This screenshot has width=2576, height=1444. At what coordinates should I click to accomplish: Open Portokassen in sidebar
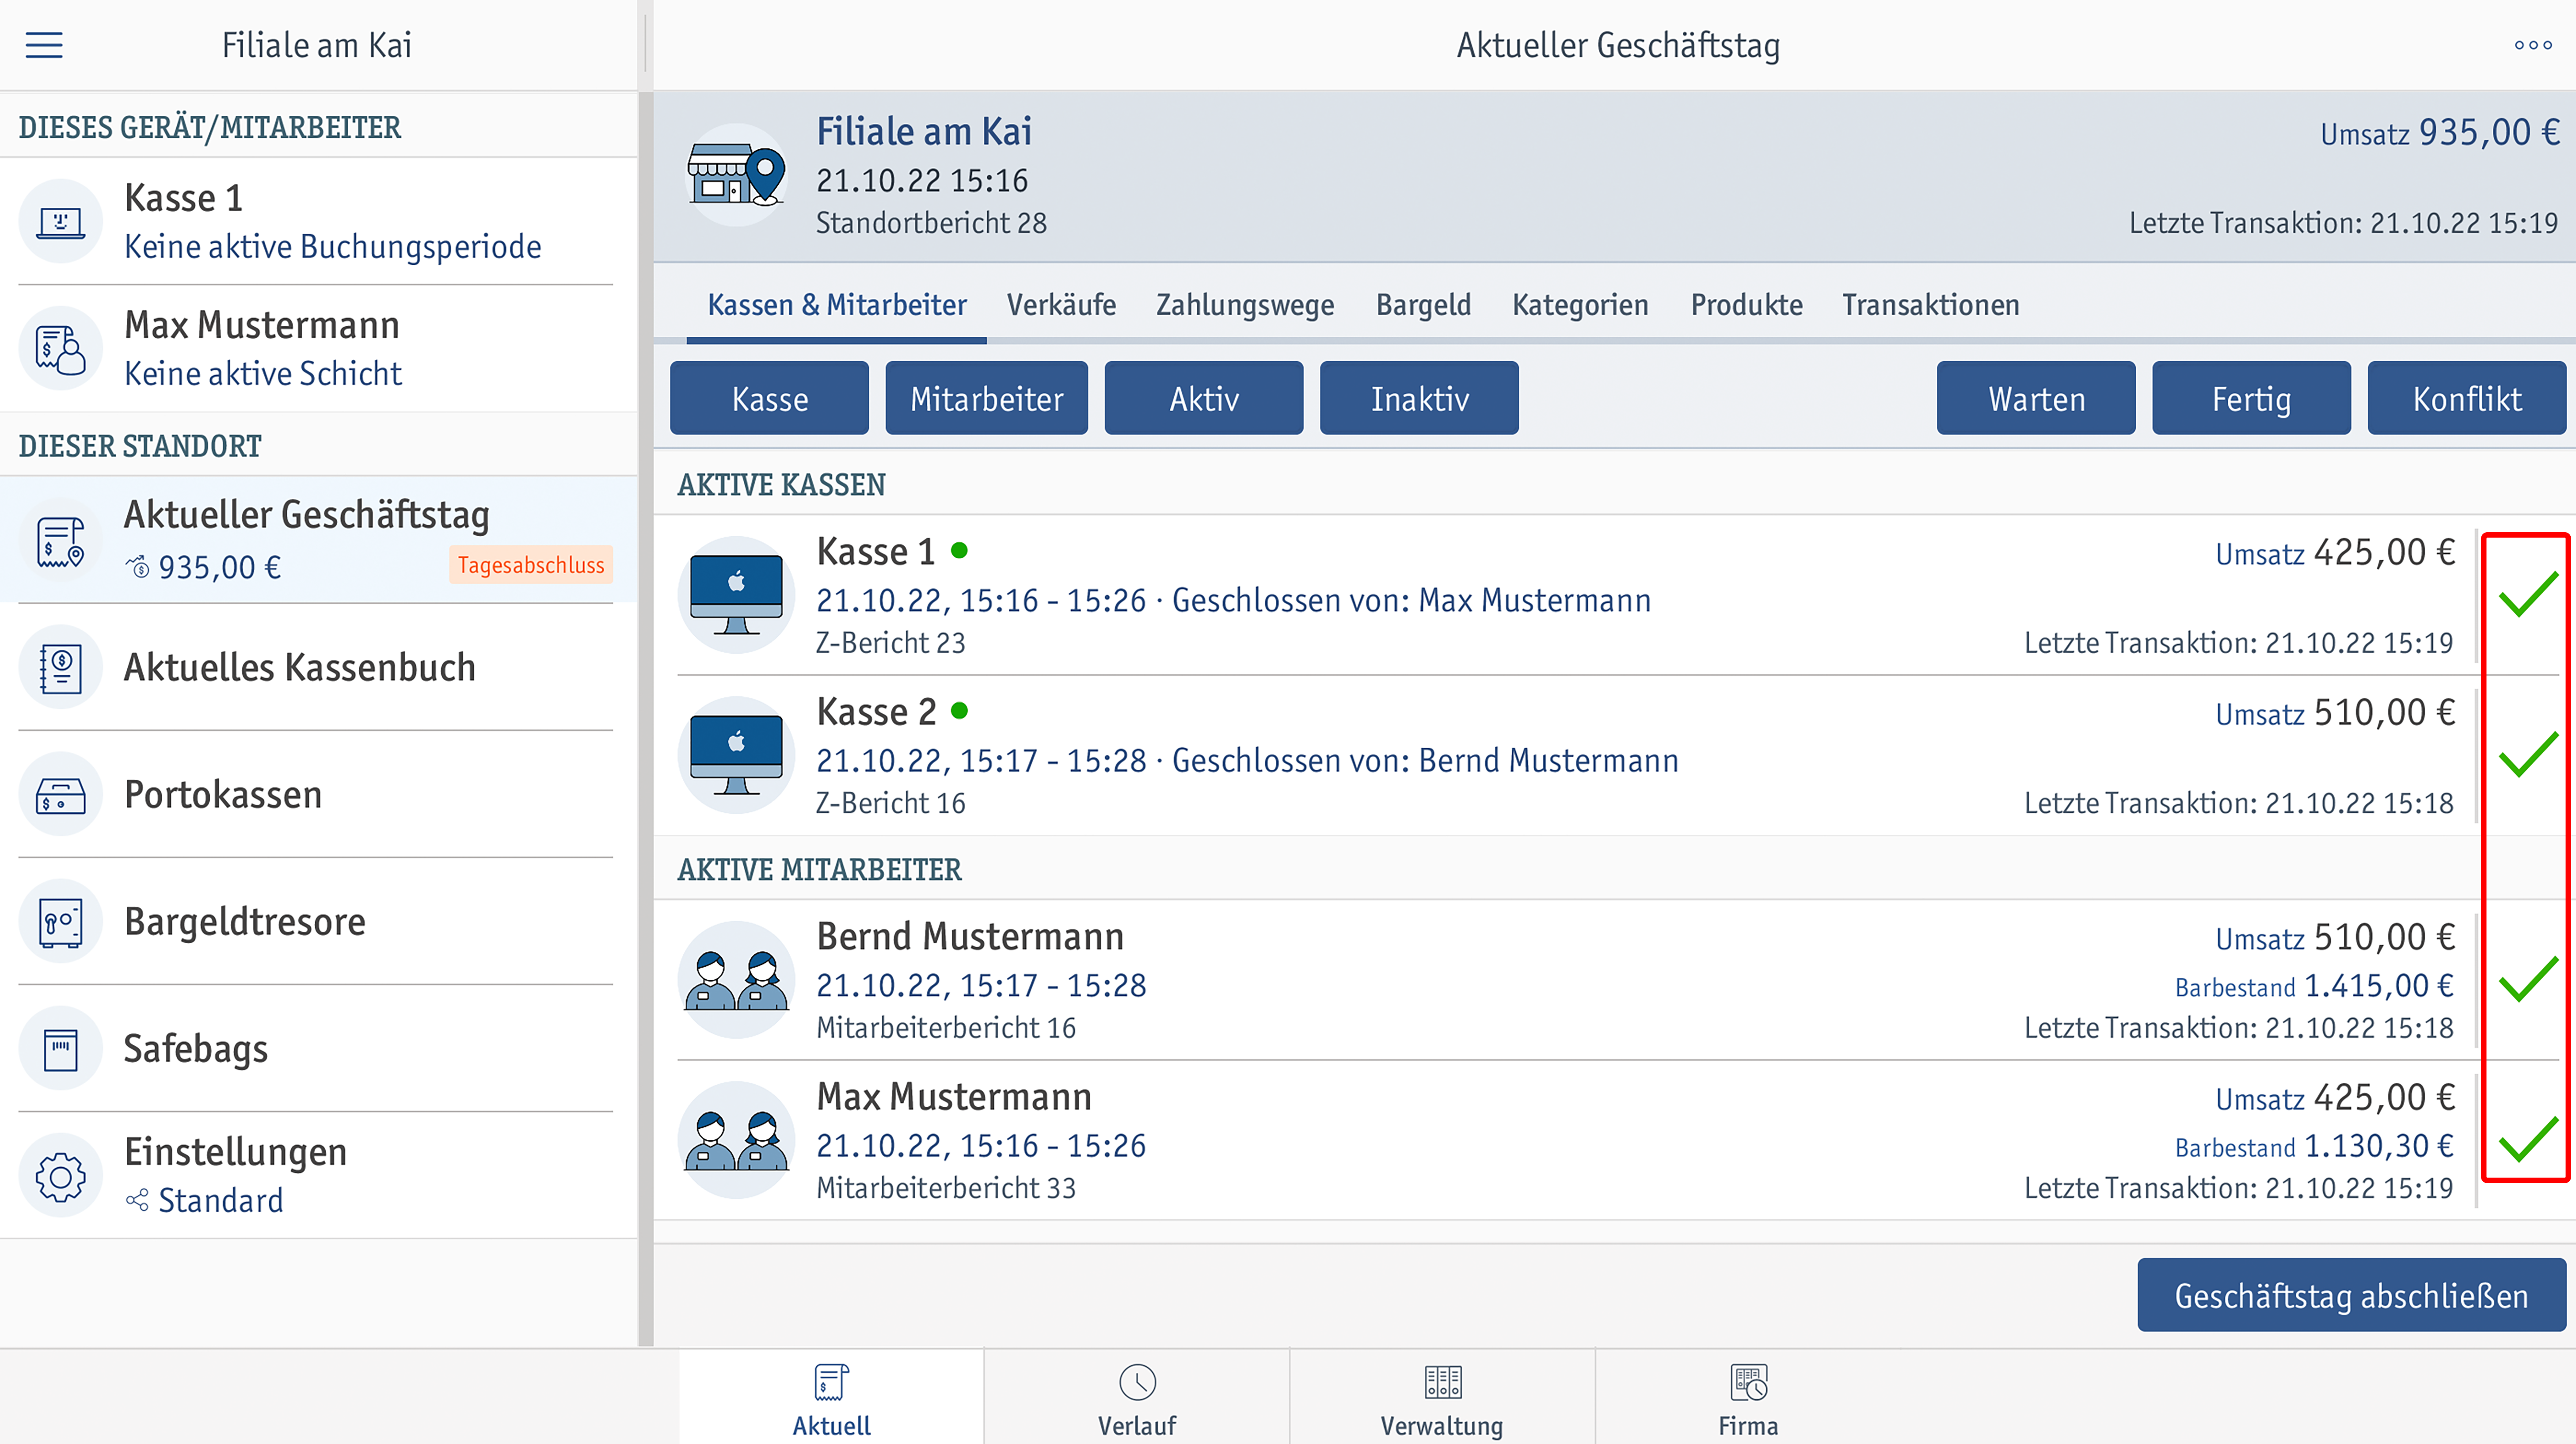[318, 794]
